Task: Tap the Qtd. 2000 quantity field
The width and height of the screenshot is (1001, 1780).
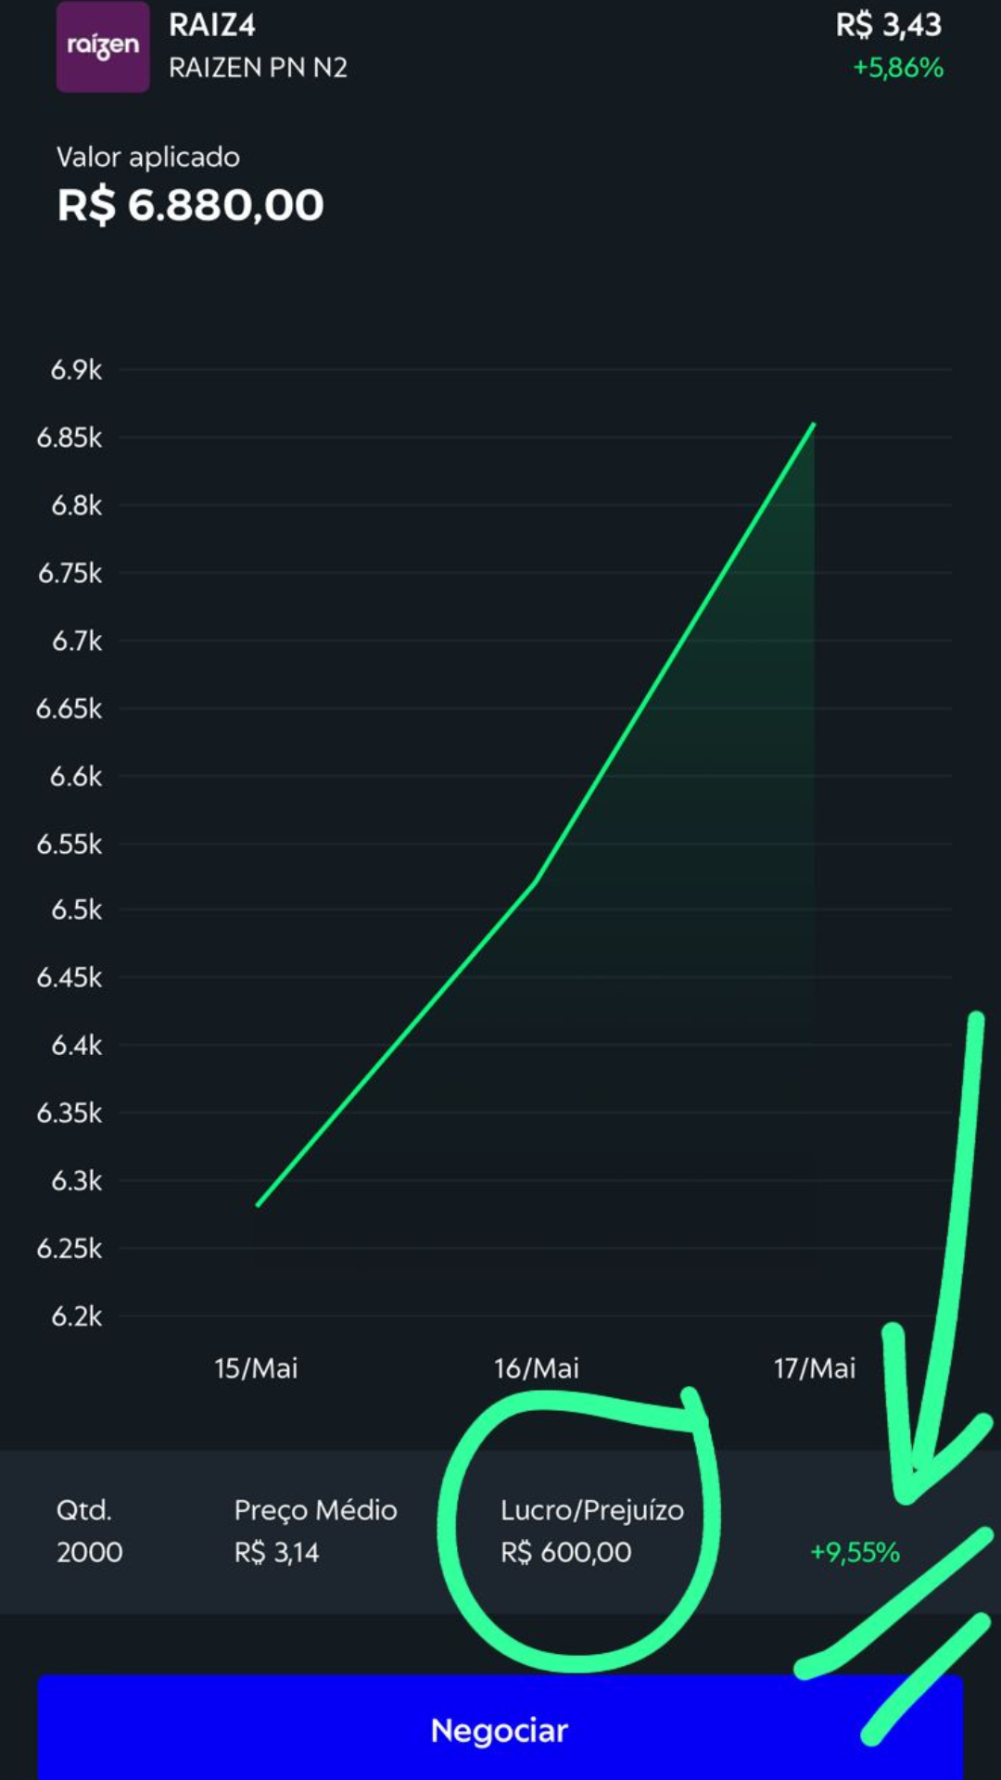Action: click(90, 1531)
